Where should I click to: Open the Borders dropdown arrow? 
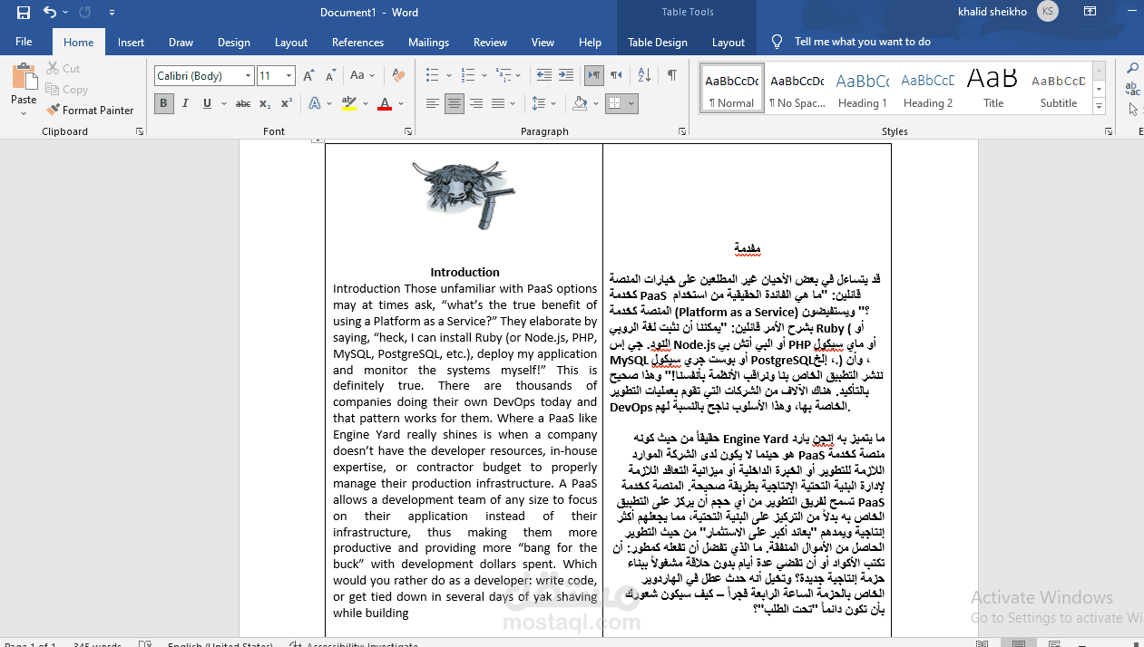click(x=631, y=103)
